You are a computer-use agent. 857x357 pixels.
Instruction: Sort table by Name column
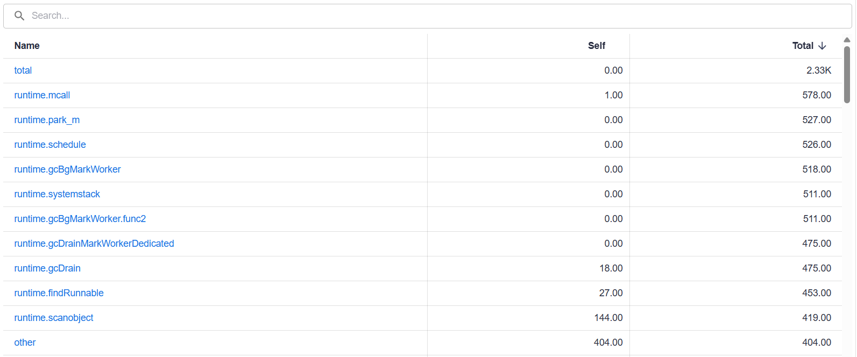[x=27, y=46]
